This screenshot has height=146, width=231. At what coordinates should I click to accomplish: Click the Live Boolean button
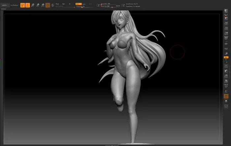coord(15,5)
